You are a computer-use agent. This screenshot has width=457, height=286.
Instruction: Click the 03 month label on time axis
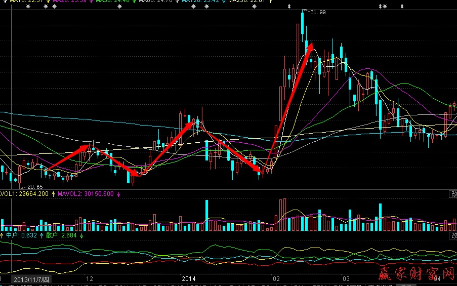tap(346, 279)
